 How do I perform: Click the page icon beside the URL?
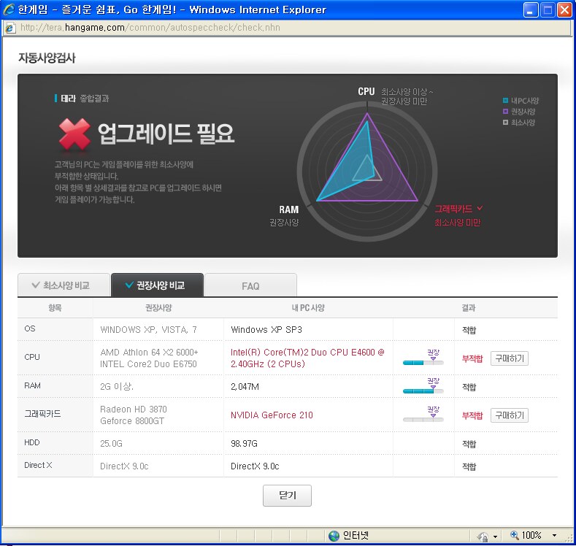9,28
